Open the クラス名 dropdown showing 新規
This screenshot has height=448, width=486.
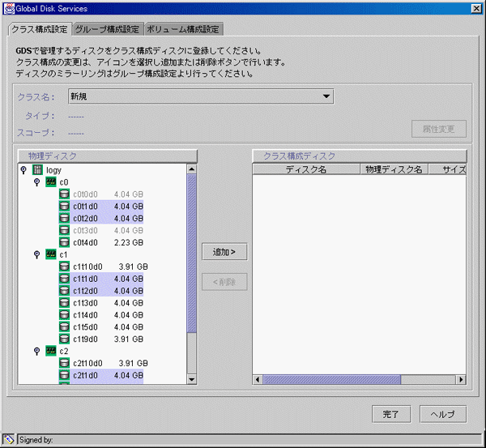click(x=201, y=96)
